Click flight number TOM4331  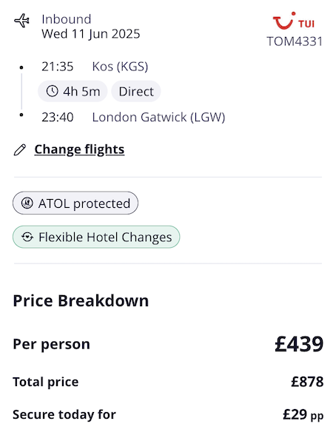point(295,41)
